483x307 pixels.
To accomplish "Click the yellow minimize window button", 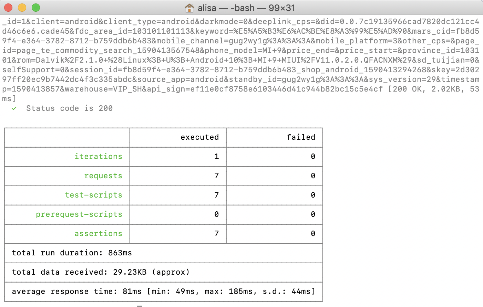I will click(x=22, y=8).
